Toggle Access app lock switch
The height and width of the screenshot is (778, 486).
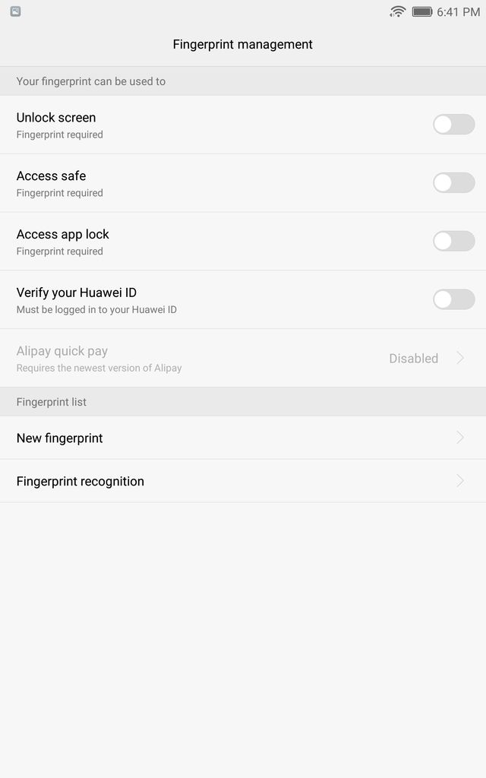pos(454,241)
